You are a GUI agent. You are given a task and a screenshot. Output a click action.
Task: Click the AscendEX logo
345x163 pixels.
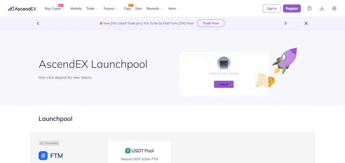coord(22,8)
